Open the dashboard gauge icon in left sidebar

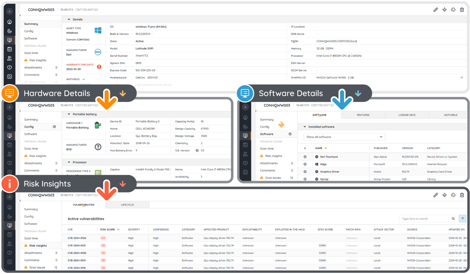click(9, 21)
